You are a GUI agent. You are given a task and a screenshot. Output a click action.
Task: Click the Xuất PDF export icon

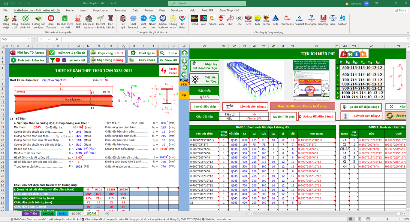(x=78, y=19)
